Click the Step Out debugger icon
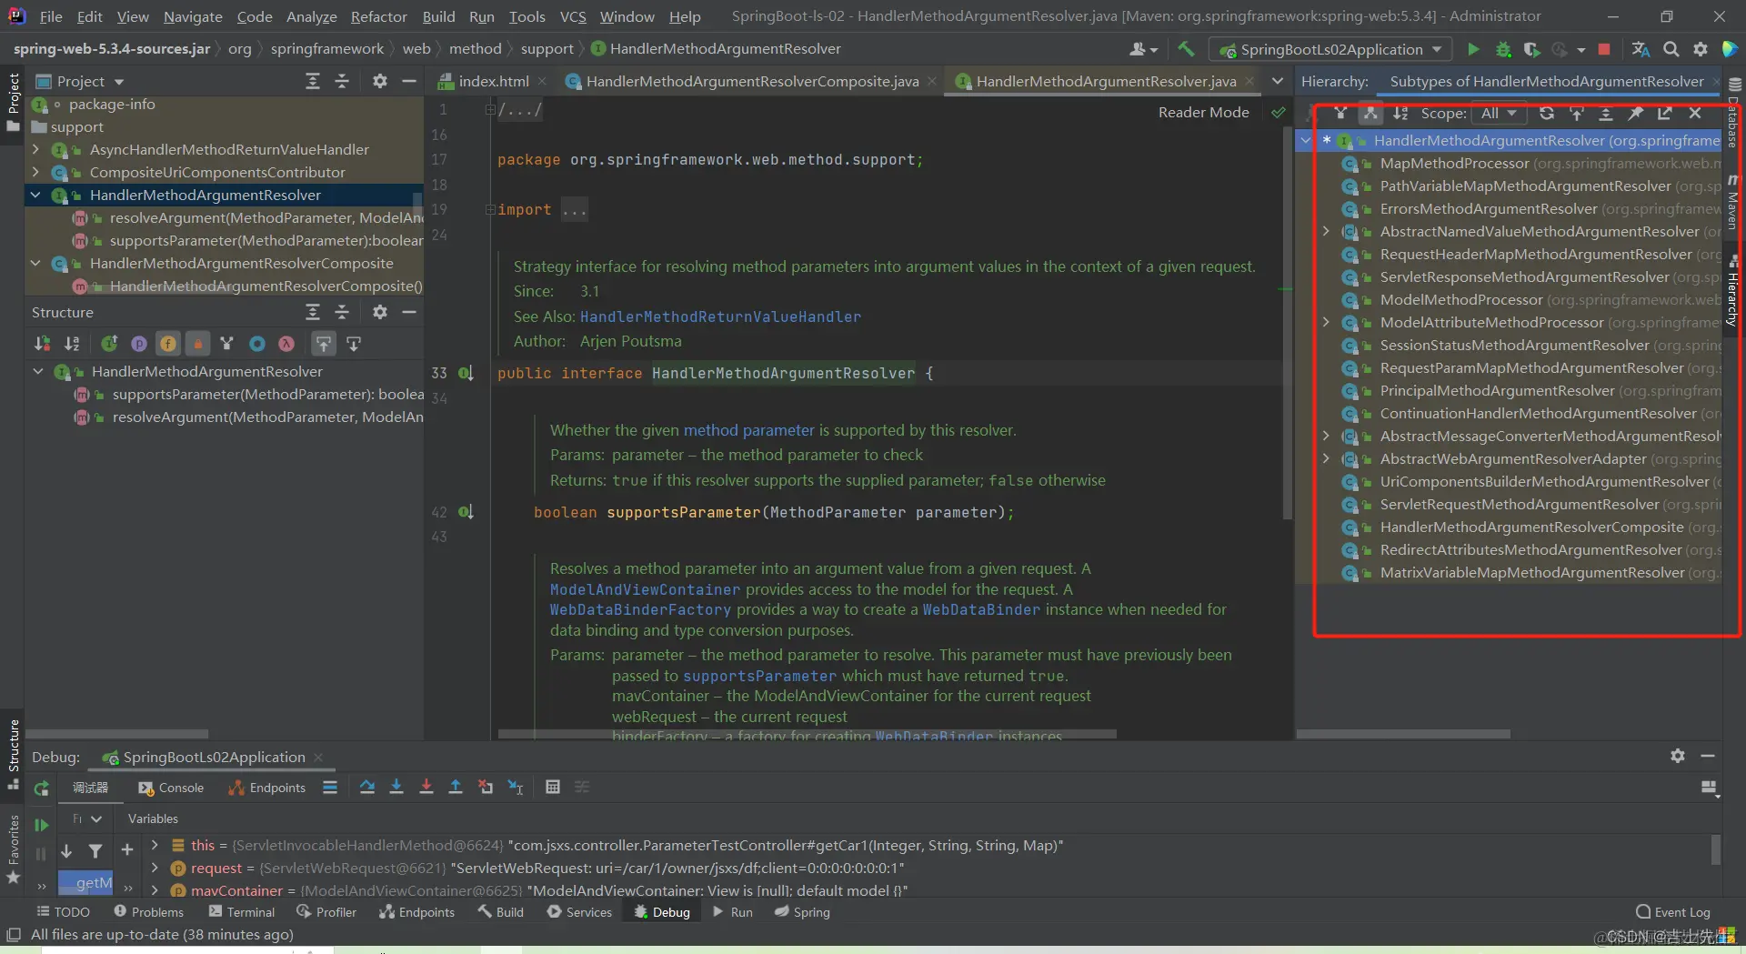 click(456, 788)
